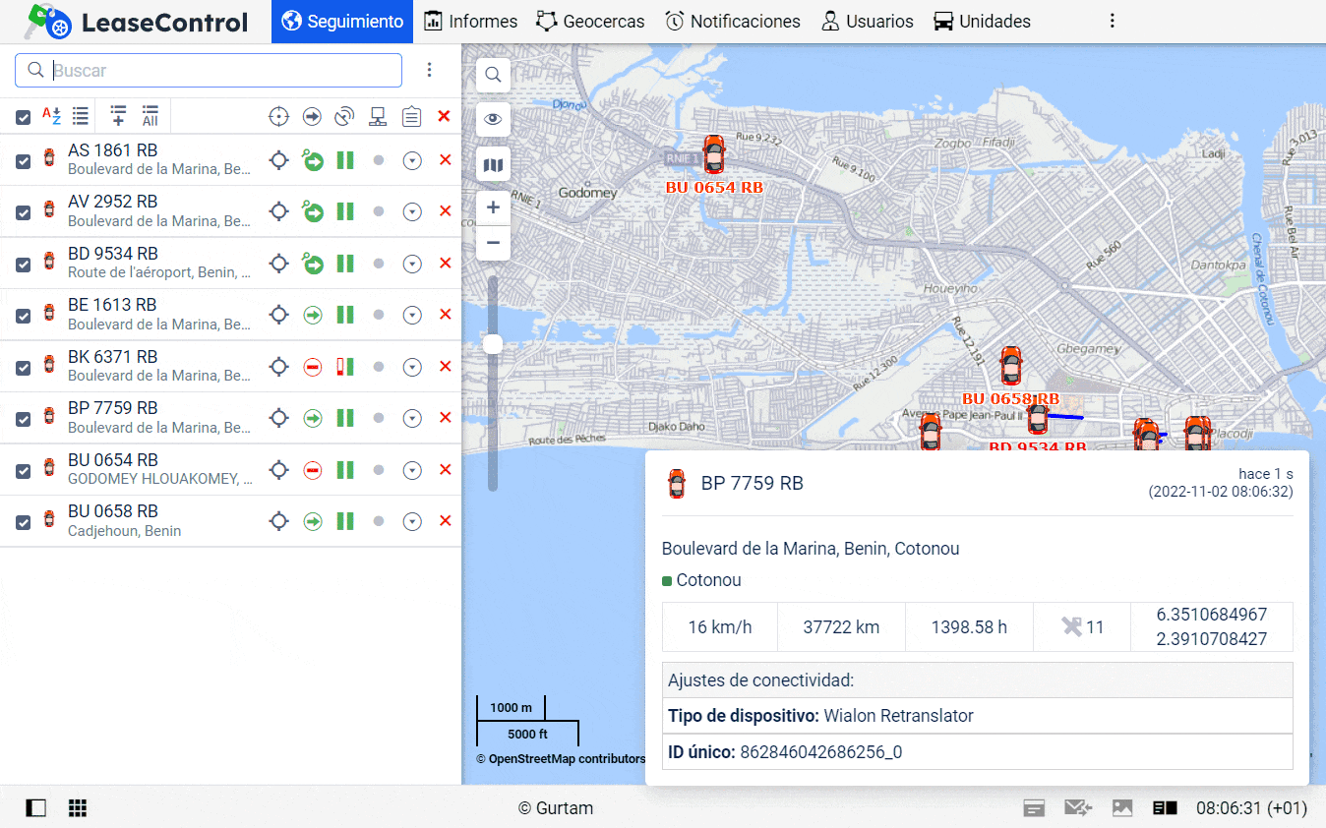Zoom in with the map plus button
1326x828 pixels.
(493, 207)
